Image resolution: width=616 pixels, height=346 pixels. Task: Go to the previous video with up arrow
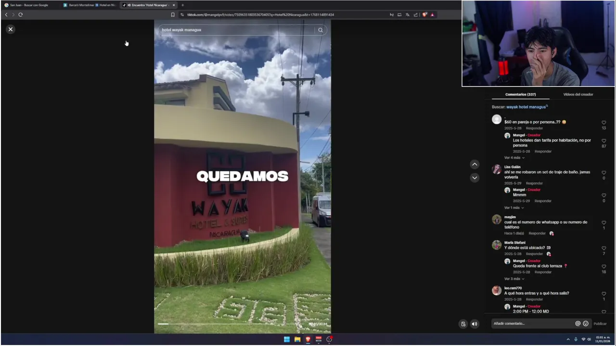tap(475, 164)
